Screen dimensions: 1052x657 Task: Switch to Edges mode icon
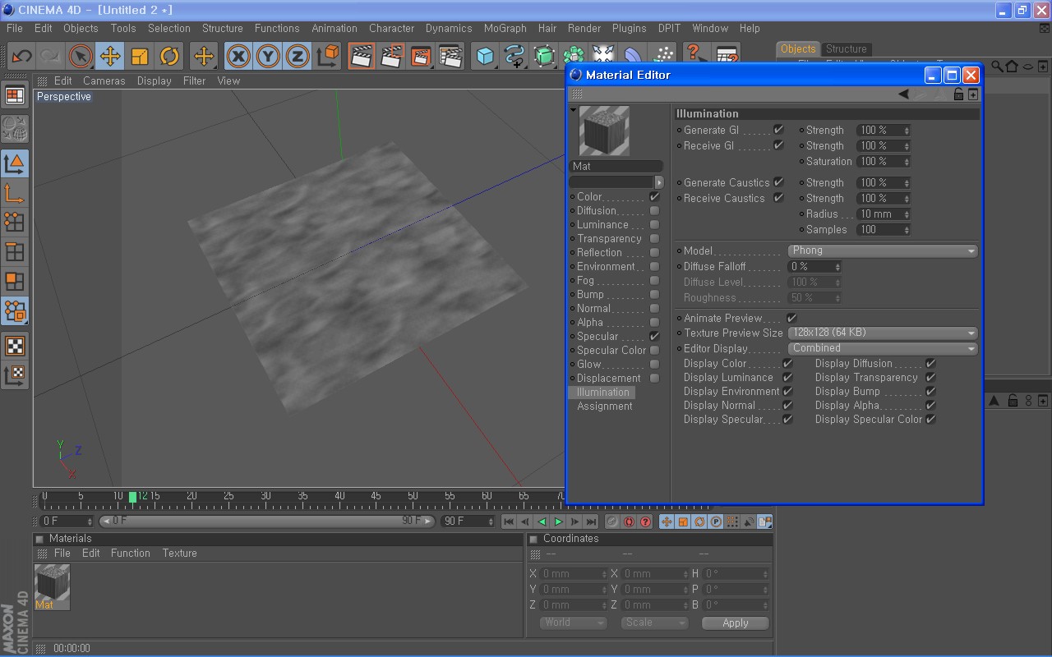coord(15,252)
